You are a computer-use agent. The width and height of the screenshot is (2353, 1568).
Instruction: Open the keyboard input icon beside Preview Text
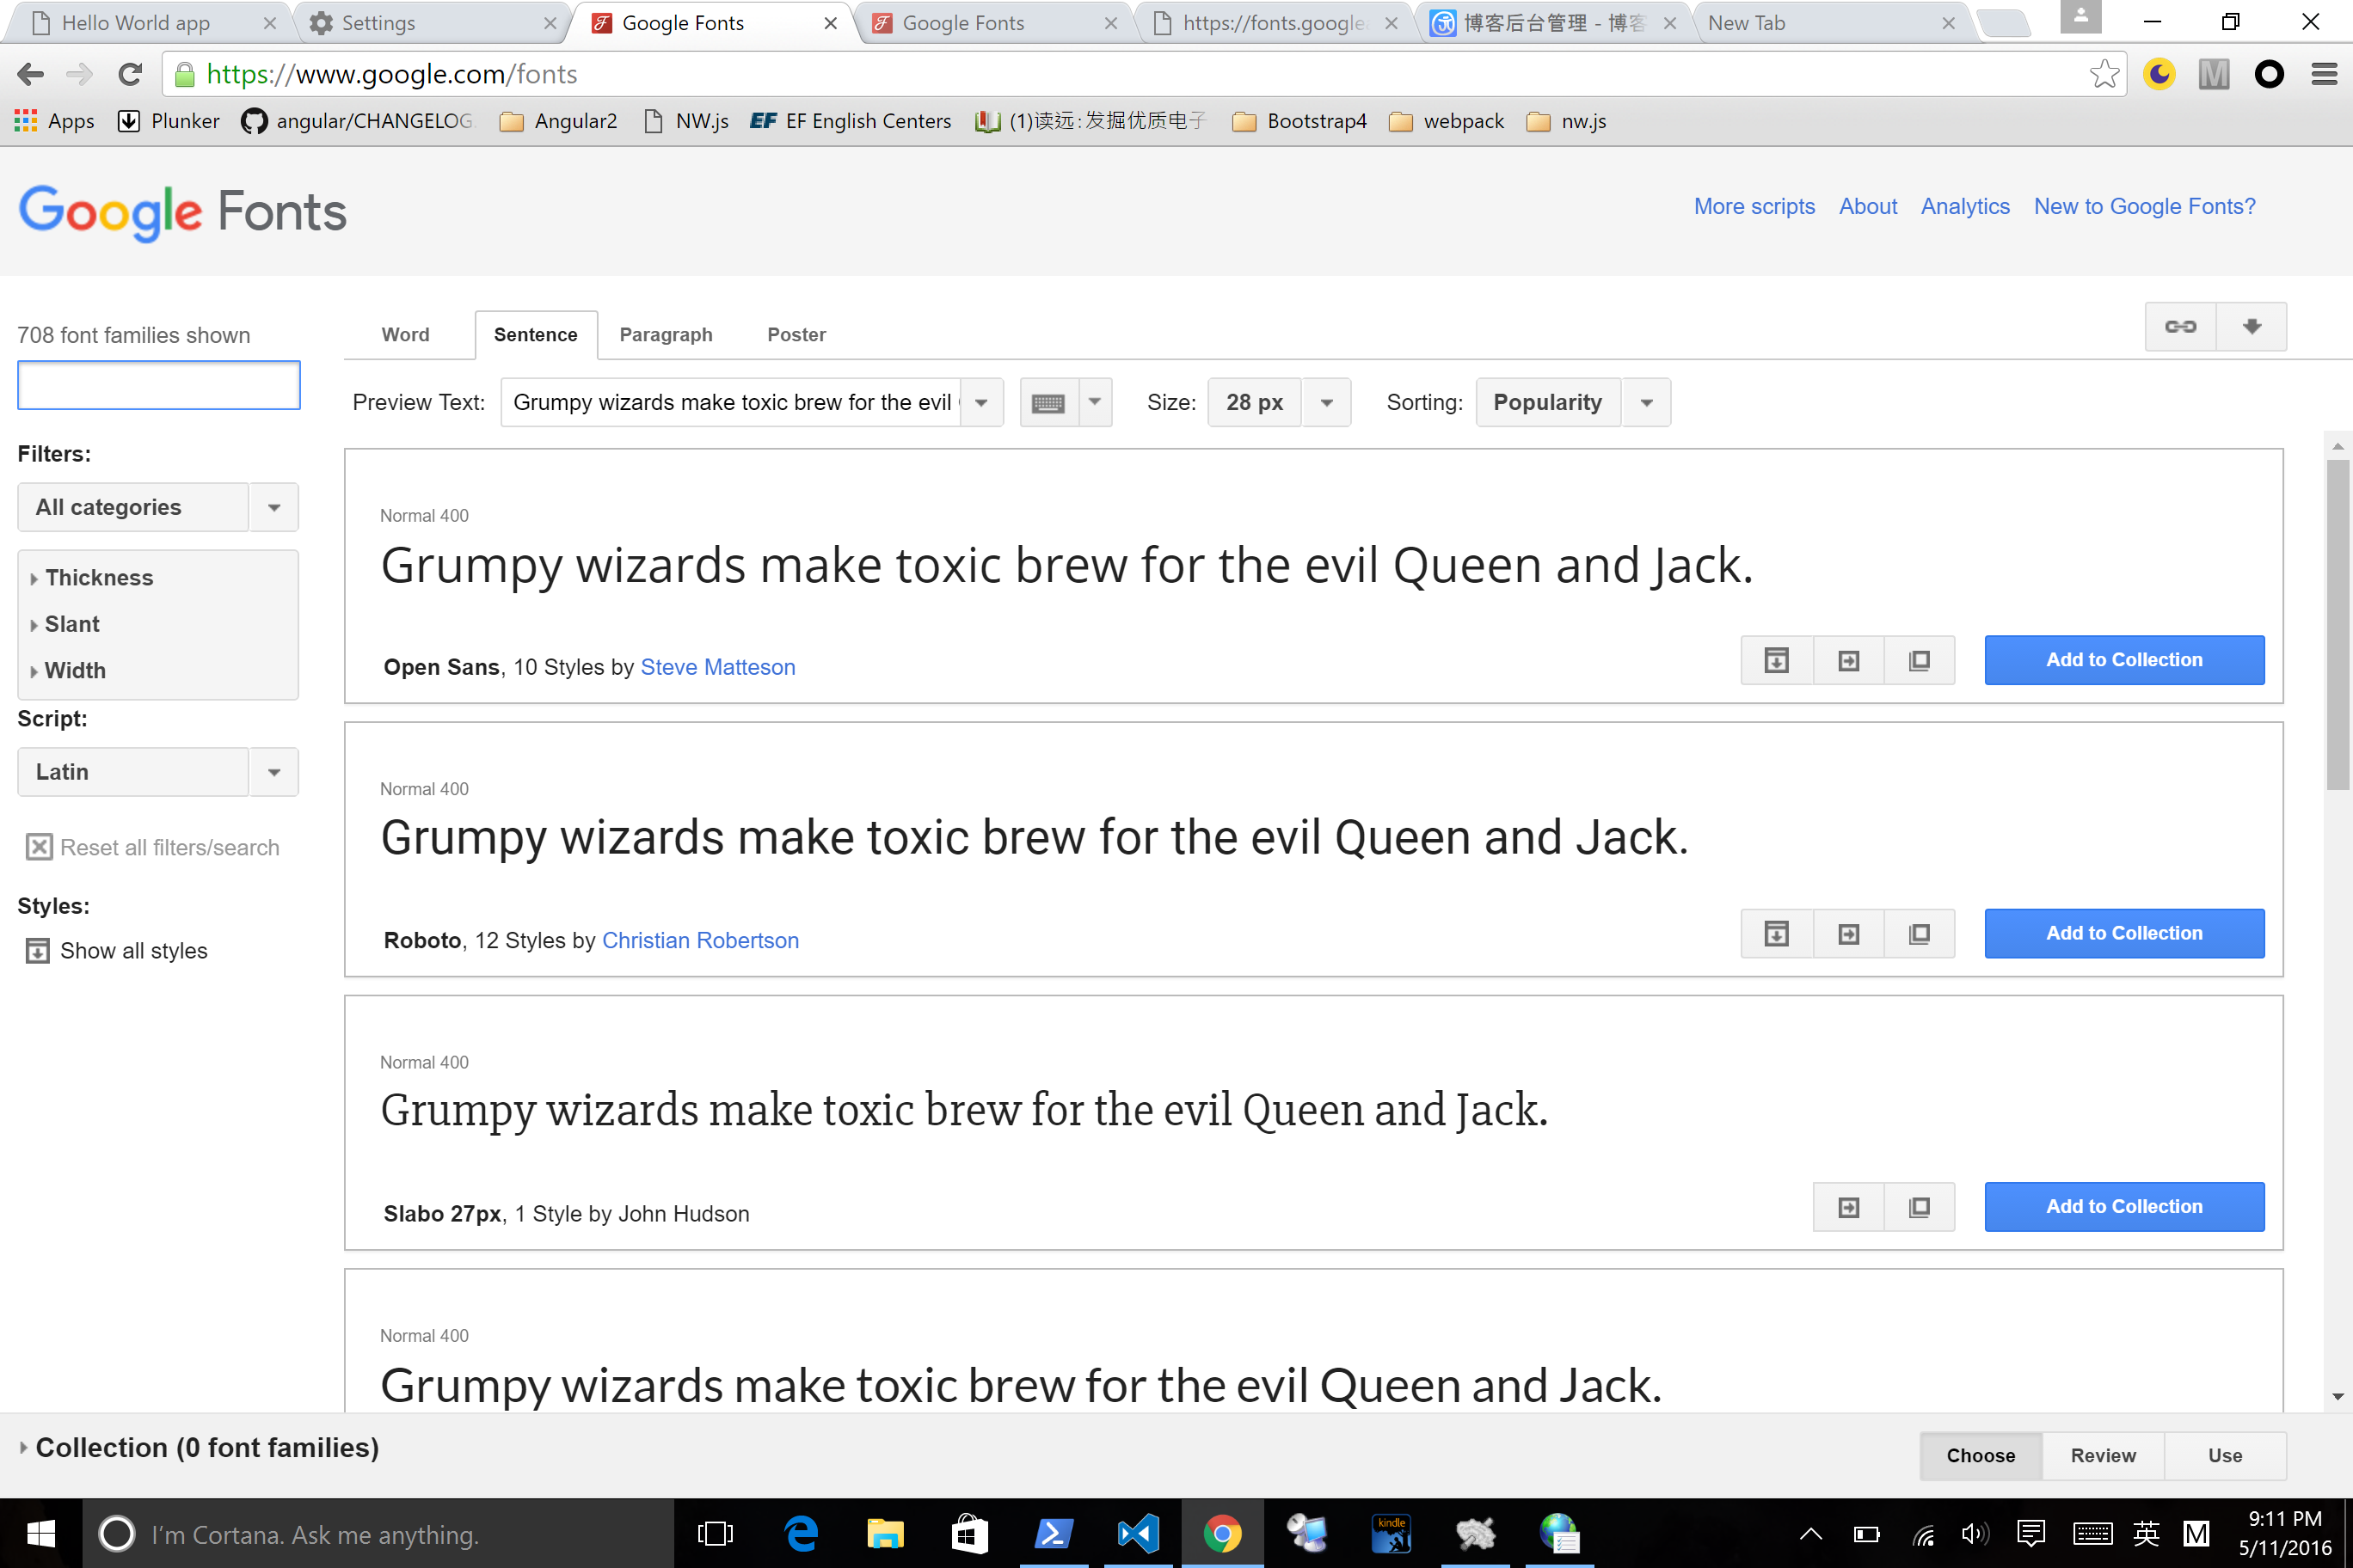pyautogui.click(x=1048, y=402)
